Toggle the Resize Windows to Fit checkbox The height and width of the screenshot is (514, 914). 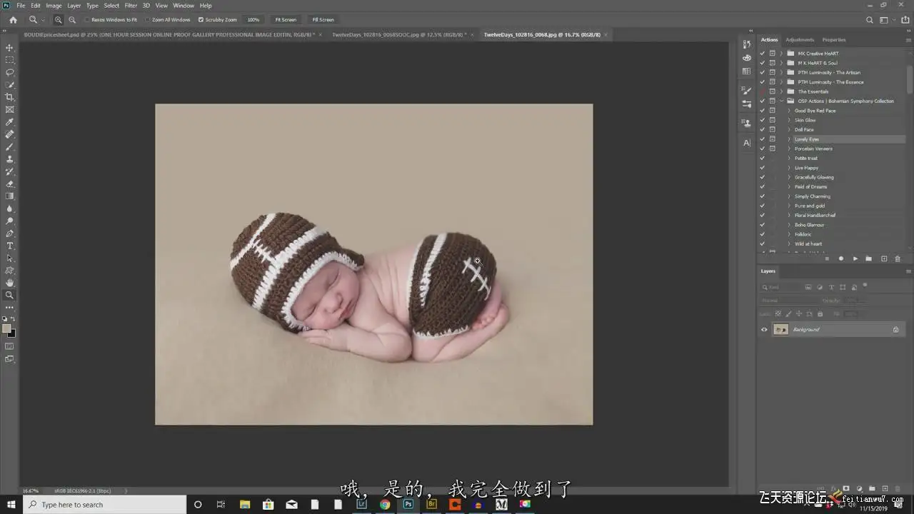click(87, 20)
